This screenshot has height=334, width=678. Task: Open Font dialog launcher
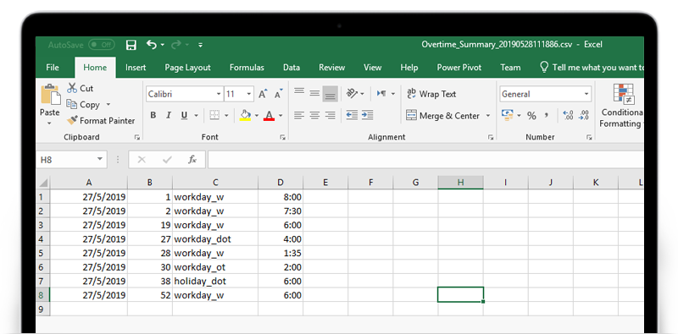tap(282, 137)
